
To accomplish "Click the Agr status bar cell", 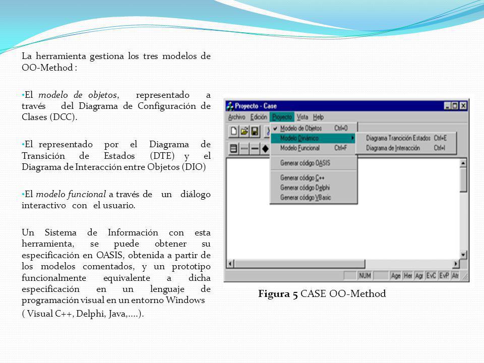I will tap(419, 276).
